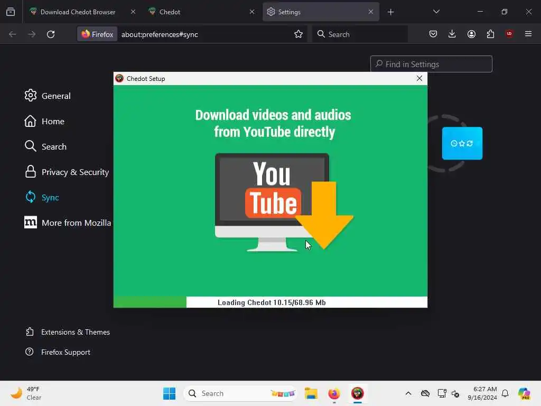
Task: Click the Chedot Setup title bar icon
Action: 119,78
